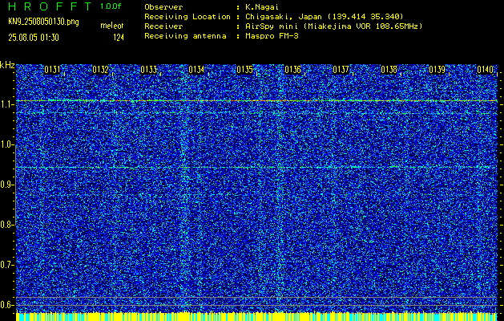Image resolution: width=504 pixels, height=321 pixels.
Task: Click observer name K.Nagai
Action: coord(262,6)
